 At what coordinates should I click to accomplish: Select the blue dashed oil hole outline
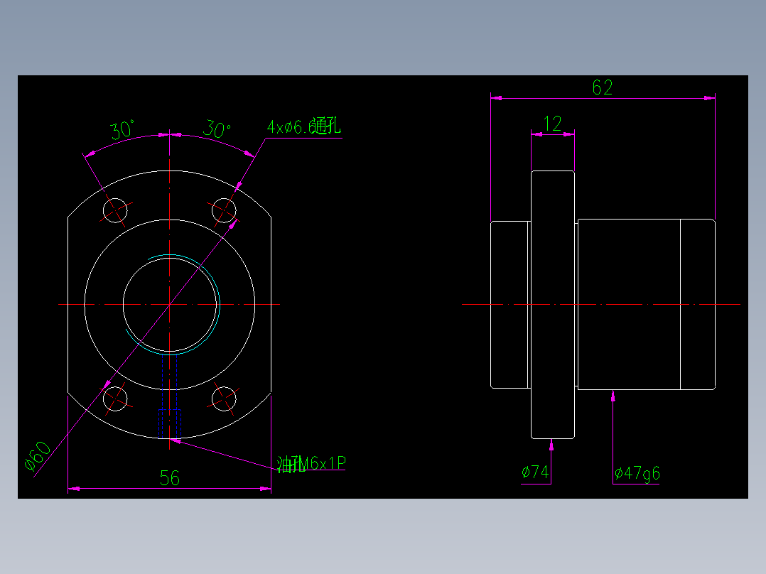click(170, 396)
